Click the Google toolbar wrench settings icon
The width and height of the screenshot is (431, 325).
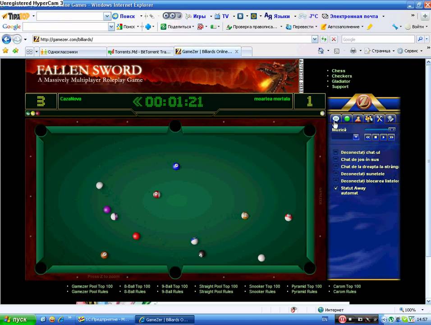[x=395, y=27]
